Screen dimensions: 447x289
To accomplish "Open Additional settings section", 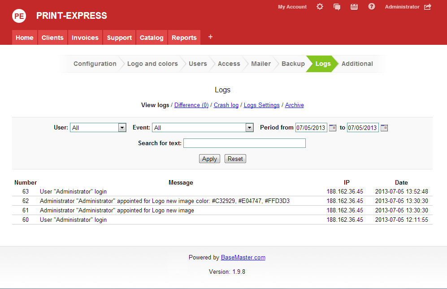I will click(x=357, y=64).
